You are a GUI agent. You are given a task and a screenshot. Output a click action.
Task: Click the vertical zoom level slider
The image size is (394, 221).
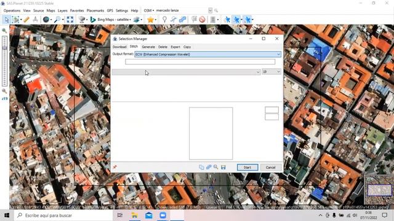4,61
